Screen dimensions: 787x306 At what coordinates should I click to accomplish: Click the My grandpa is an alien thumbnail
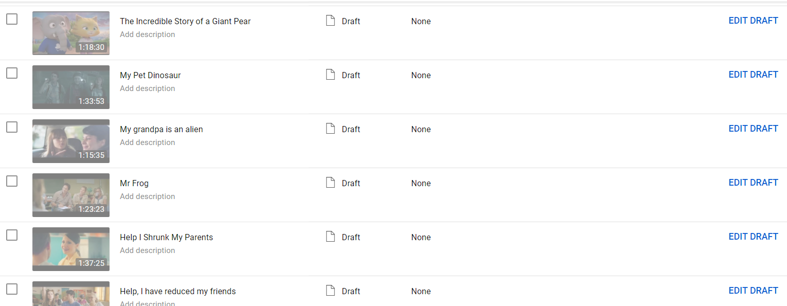point(71,141)
